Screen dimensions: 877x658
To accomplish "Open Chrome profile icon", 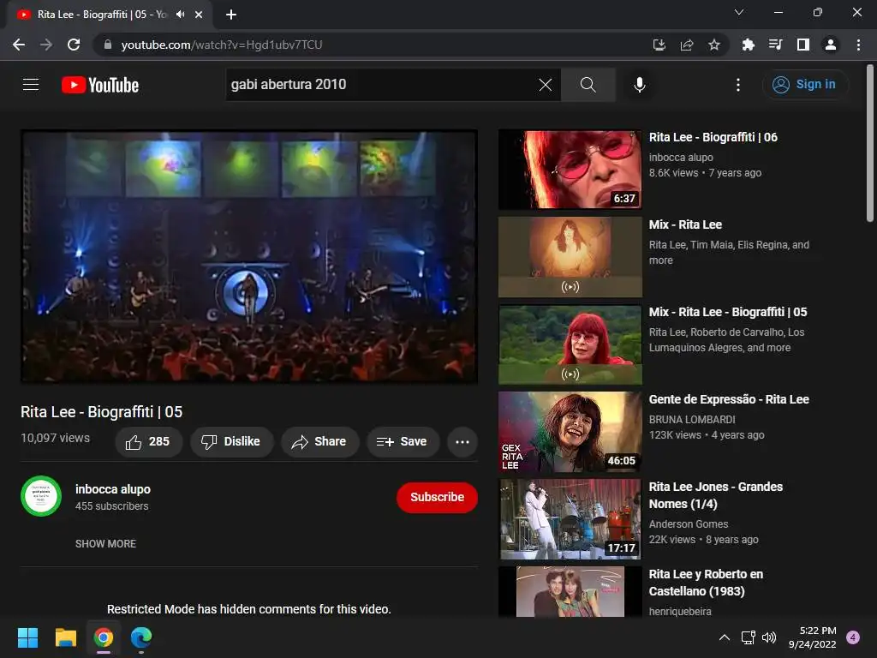I will tap(831, 45).
